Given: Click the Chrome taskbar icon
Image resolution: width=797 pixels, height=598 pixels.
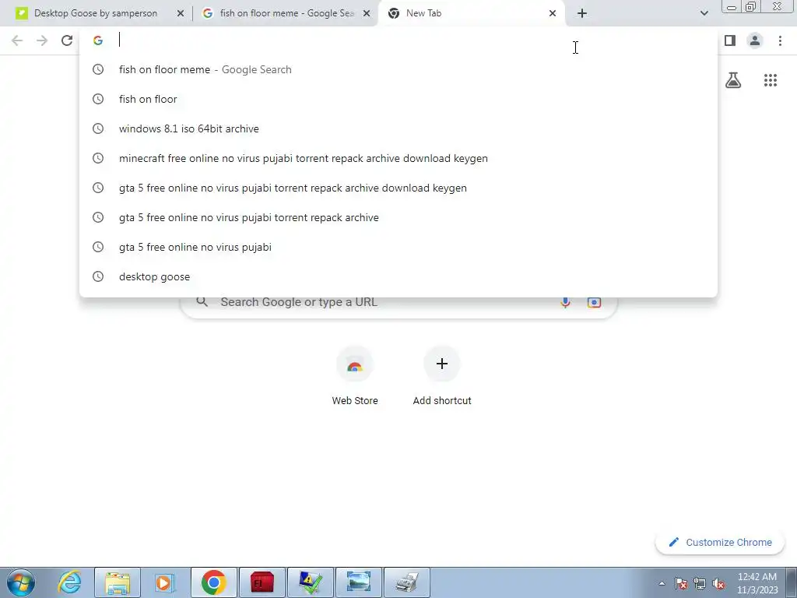Looking at the screenshot, I should coord(214,582).
